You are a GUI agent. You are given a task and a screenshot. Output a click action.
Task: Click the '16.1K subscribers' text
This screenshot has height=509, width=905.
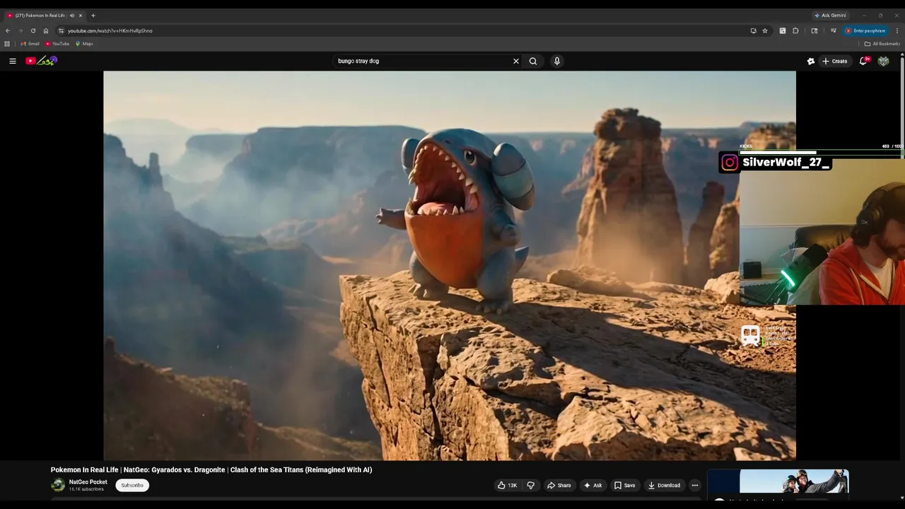pyautogui.click(x=86, y=489)
